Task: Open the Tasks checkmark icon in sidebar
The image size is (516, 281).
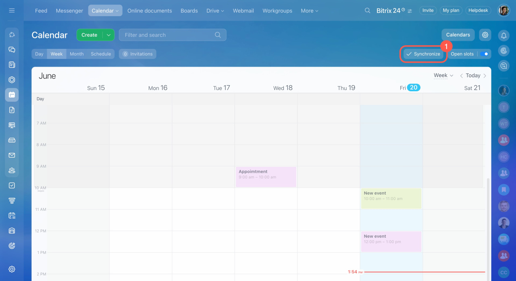Action: pyautogui.click(x=12, y=185)
